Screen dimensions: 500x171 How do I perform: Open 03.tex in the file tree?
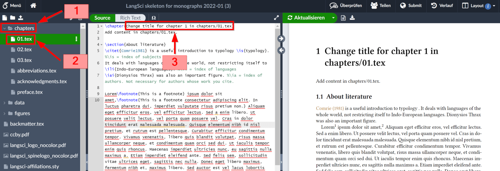pos(24,60)
